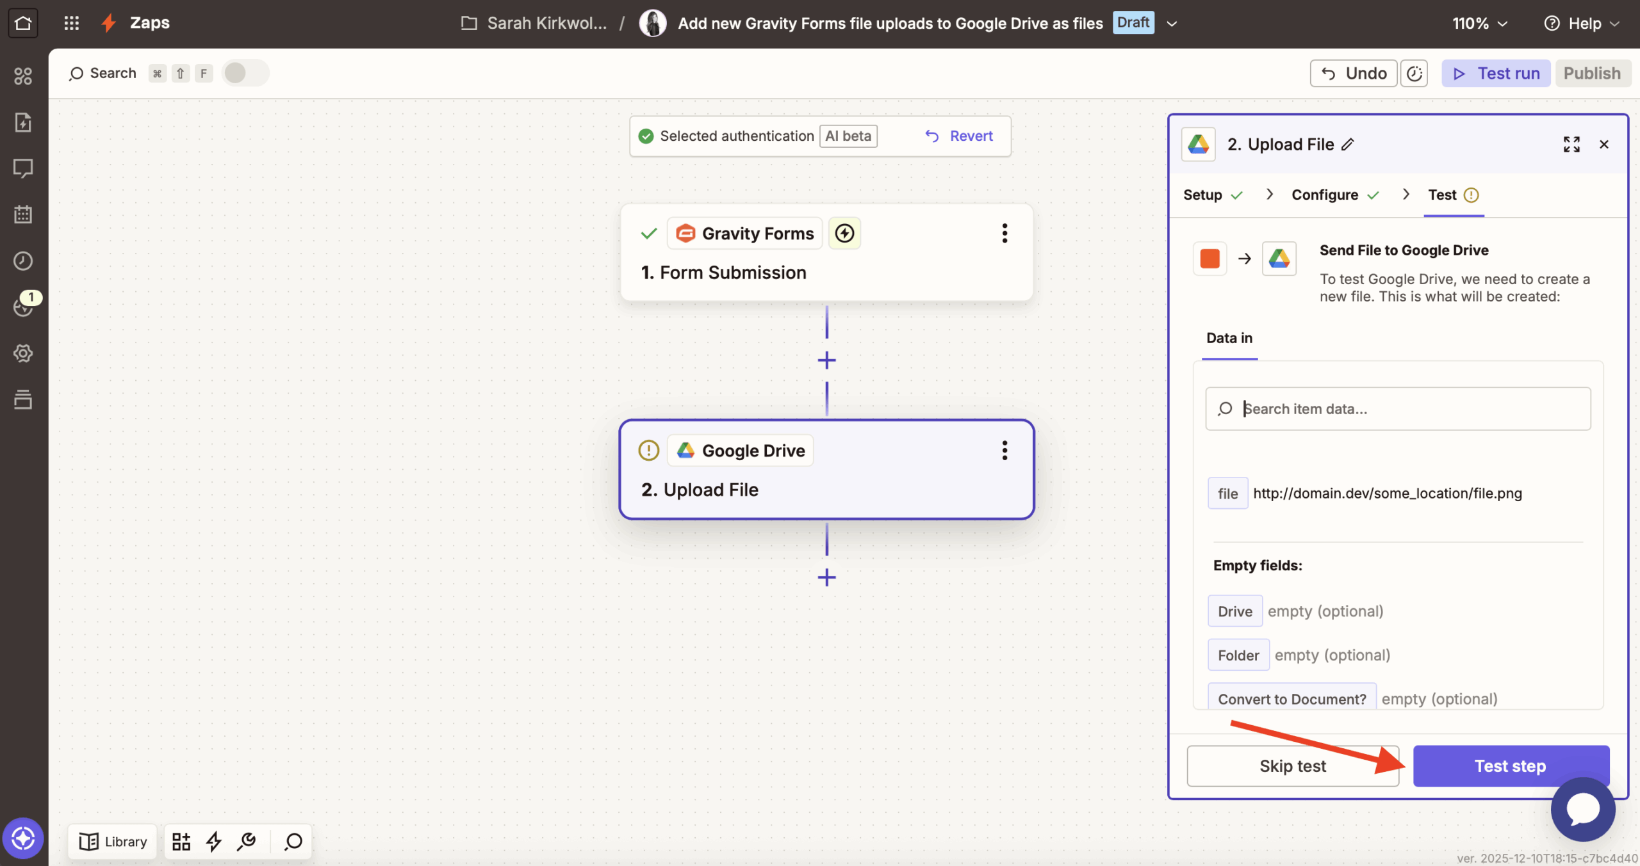Rename the Upload File step with pencil icon
This screenshot has height=866, width=1640.
click(1347, 144)
